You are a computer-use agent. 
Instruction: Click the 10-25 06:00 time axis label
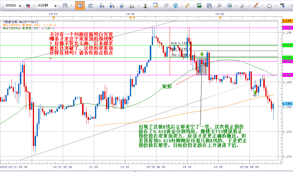click(156, 167)
